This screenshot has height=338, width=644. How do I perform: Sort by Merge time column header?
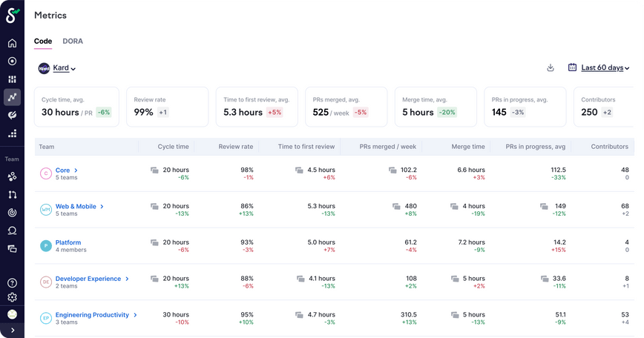tap(468, 147)
